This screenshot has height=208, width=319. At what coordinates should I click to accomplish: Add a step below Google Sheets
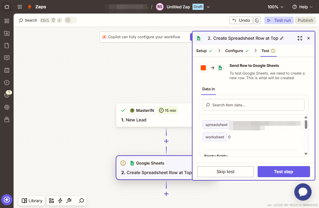(x=166, y=194)
